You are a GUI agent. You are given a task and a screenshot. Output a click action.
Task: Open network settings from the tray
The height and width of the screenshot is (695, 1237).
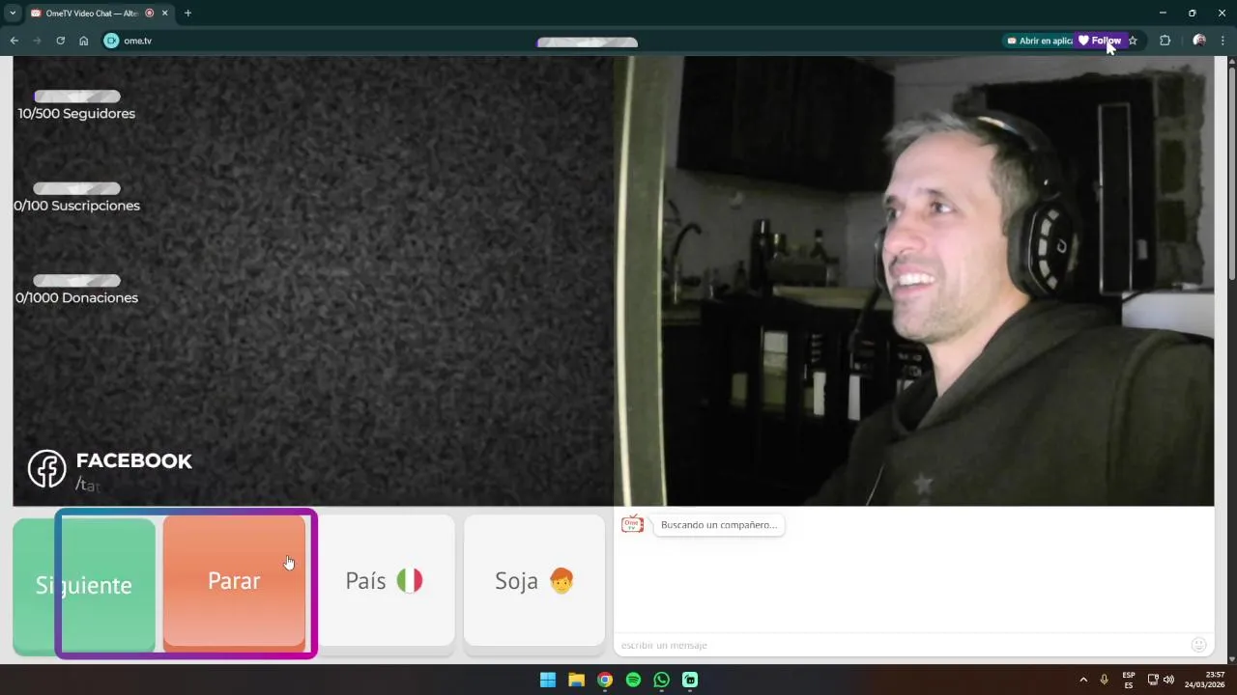tap(1153, 680)
